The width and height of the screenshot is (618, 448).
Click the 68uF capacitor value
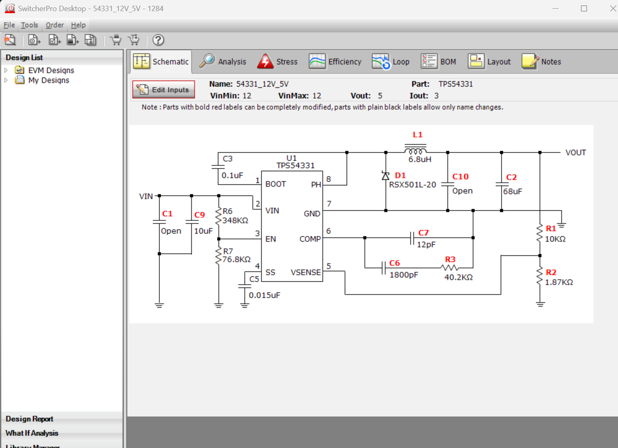click(x=513, y=191)
